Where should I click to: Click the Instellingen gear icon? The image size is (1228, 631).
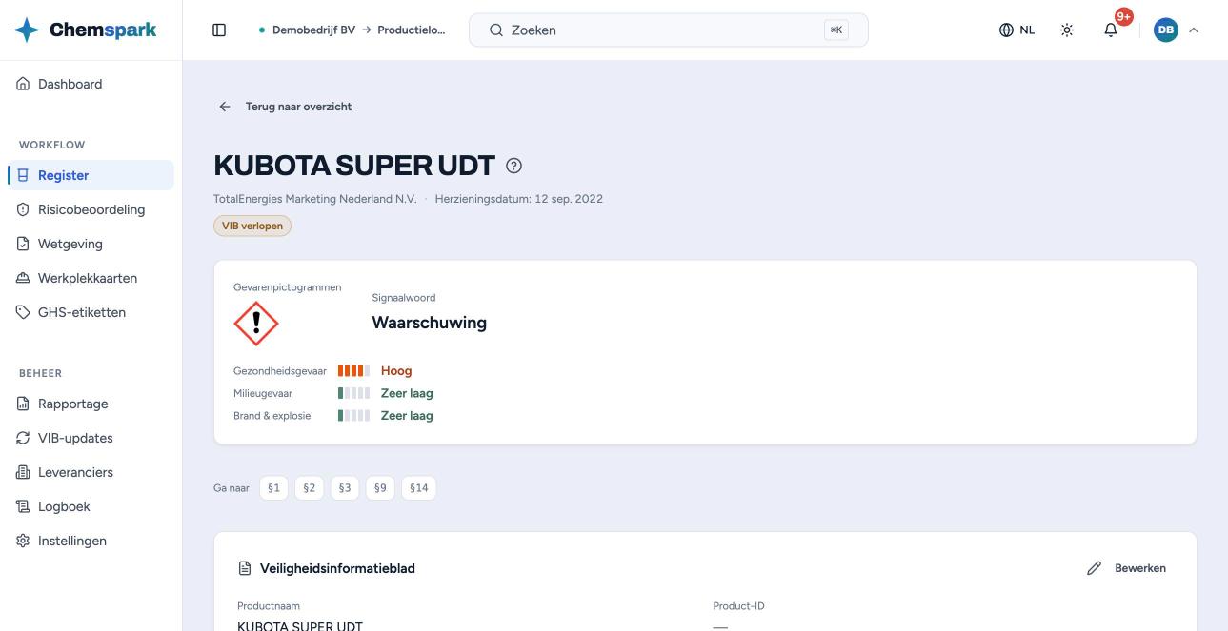point(24,541)
